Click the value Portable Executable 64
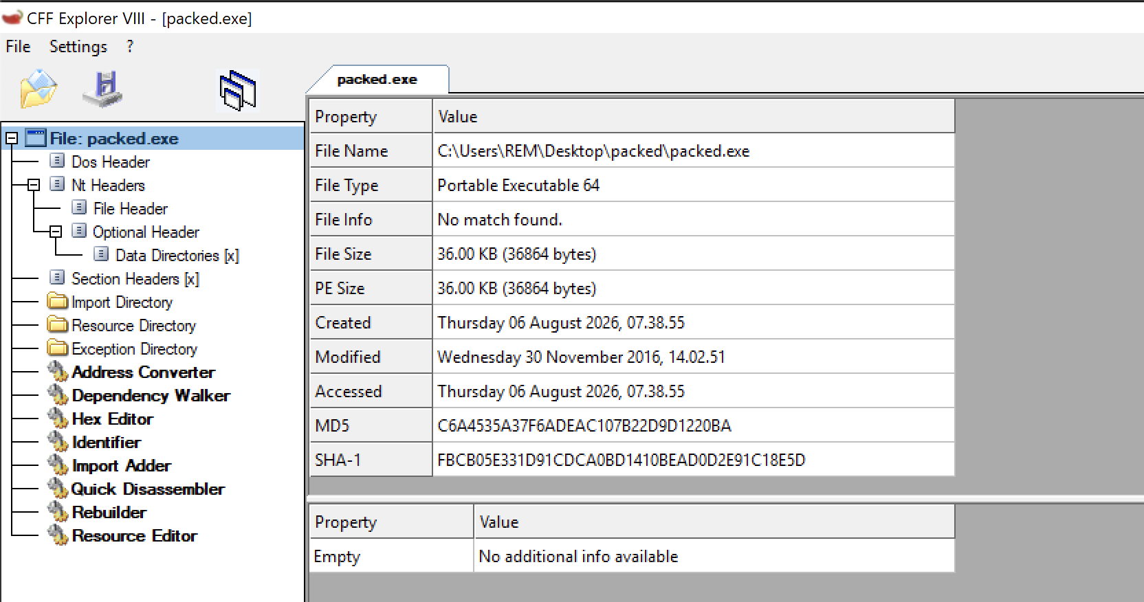The height and width of the screenshot is (602, 1144). 518,186
